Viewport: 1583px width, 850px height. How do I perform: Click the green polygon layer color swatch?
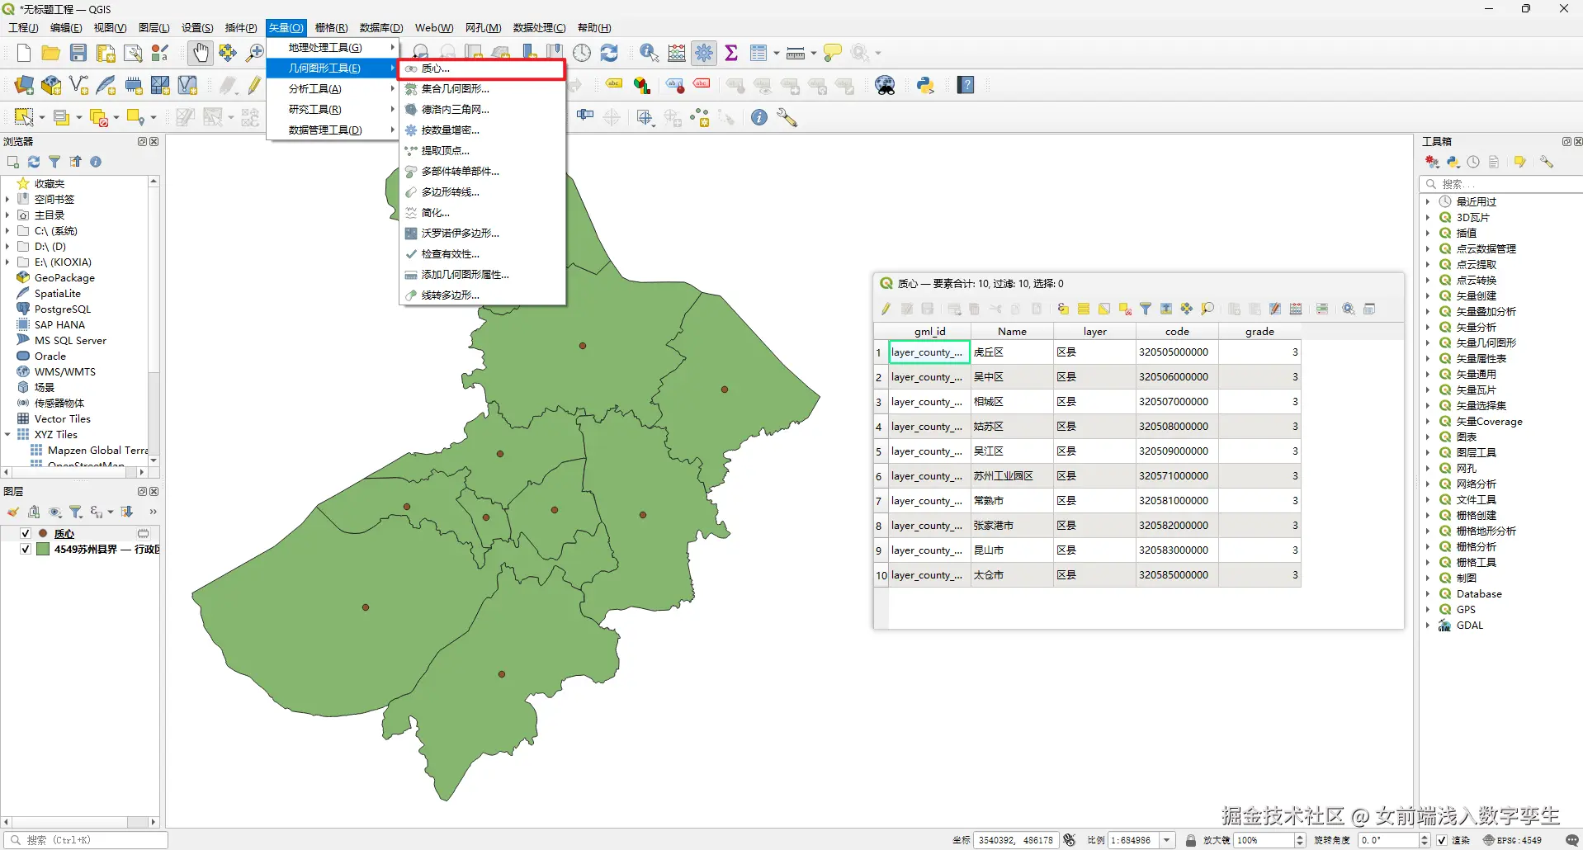(x=44, y=550)
